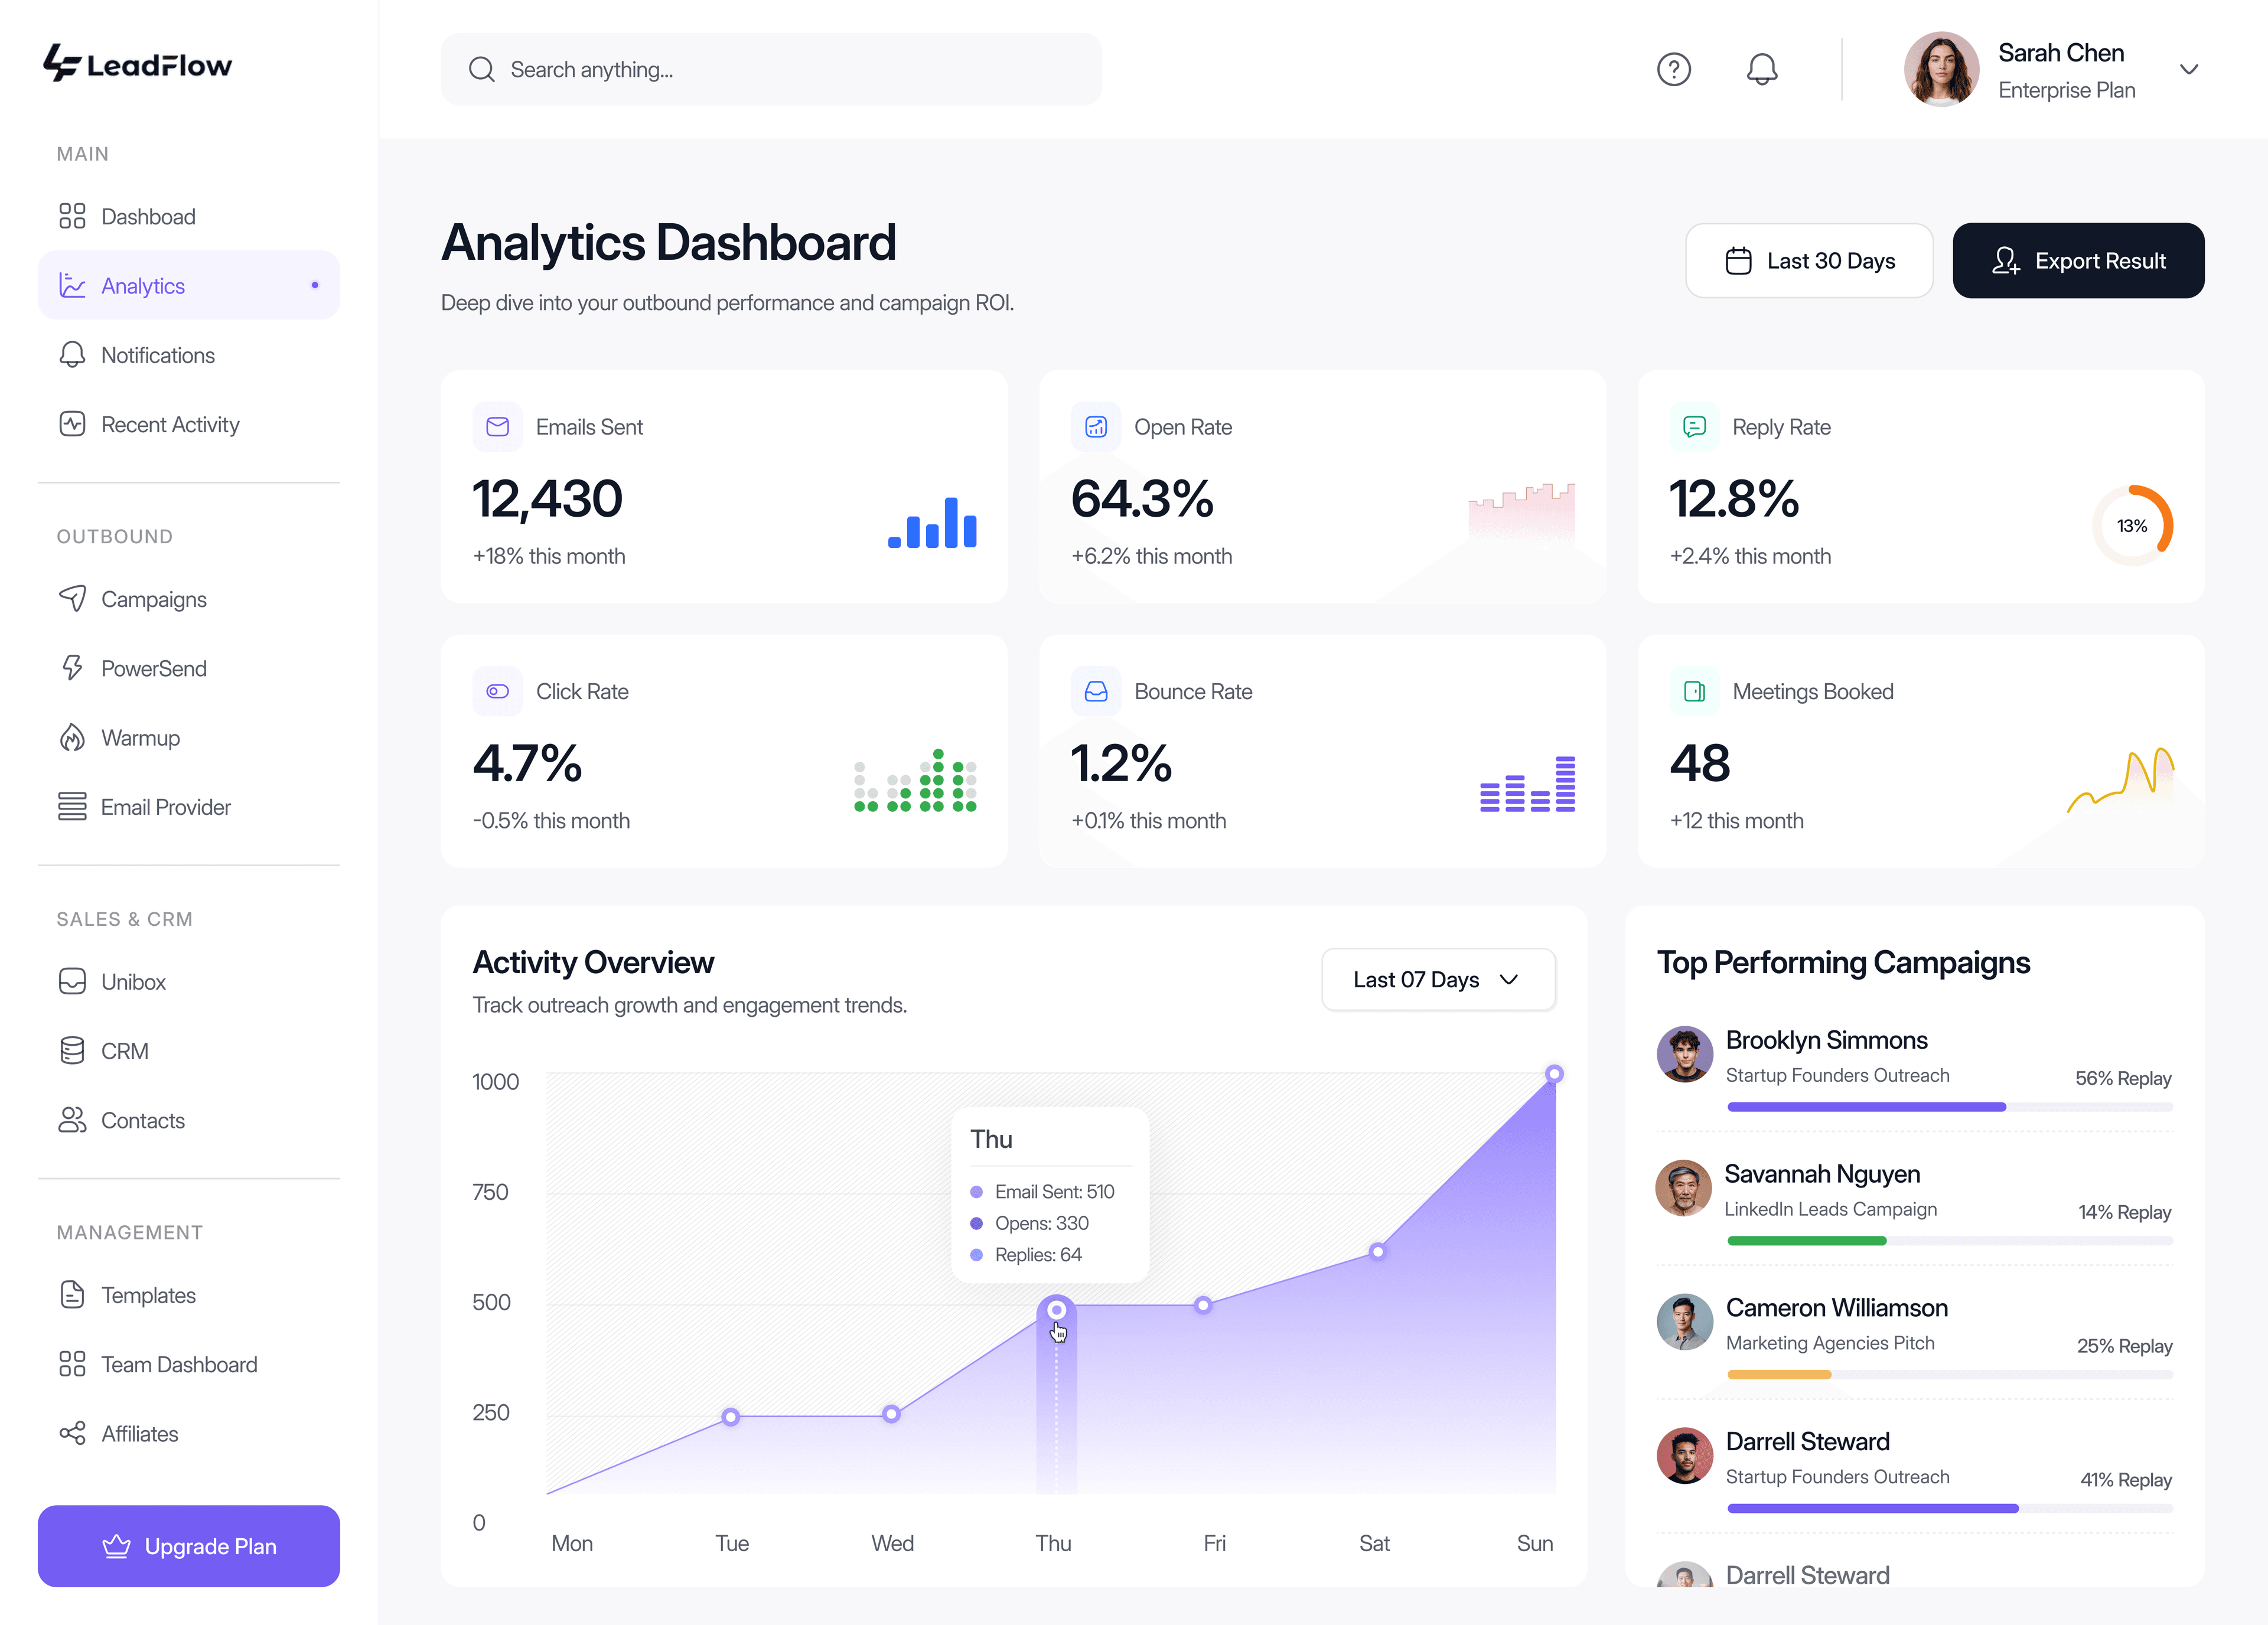The height and width of the screenshot is (1625, 2268).
Task: Expand the Sarah Chen profile menu
Action: 2189,69
